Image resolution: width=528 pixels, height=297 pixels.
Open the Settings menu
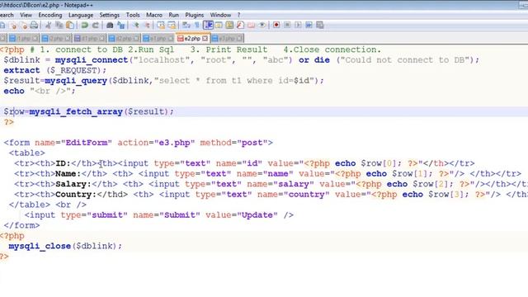click(110, 15)
